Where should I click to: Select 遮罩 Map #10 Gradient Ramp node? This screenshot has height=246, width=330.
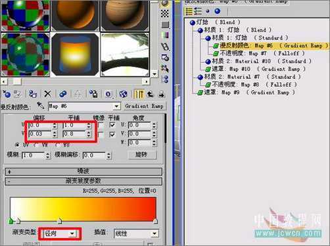pos(255,69)
